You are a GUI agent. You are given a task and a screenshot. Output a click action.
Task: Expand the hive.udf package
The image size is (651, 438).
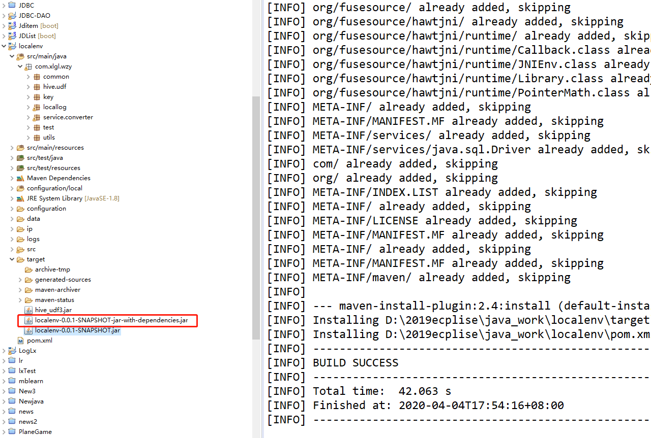coord(28,86)
